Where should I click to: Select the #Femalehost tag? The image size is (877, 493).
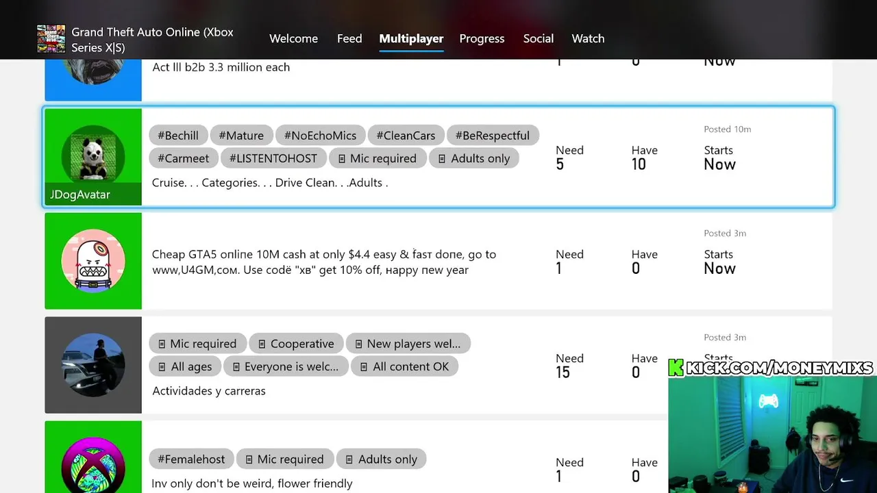point(191,459)
